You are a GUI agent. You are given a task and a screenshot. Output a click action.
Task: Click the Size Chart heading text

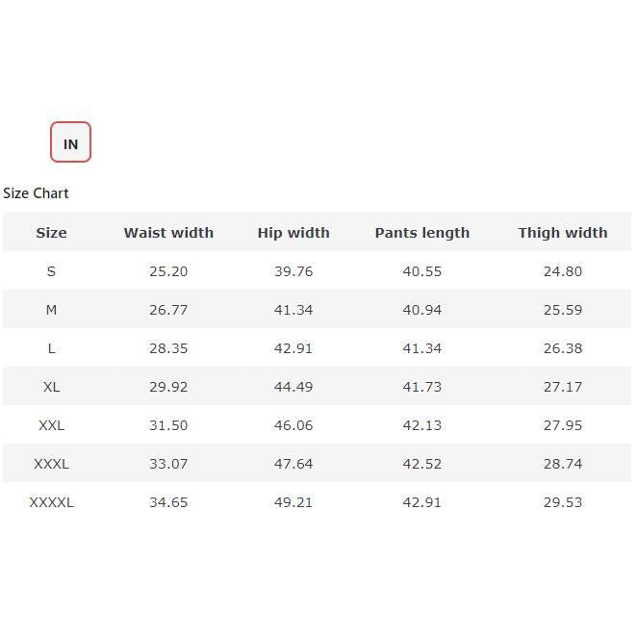36,193
